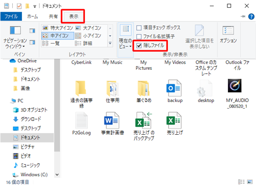The height and width of the screenshot is (187, 256).
Task: Switch to the ホーム tab
Action: [32, 16]
